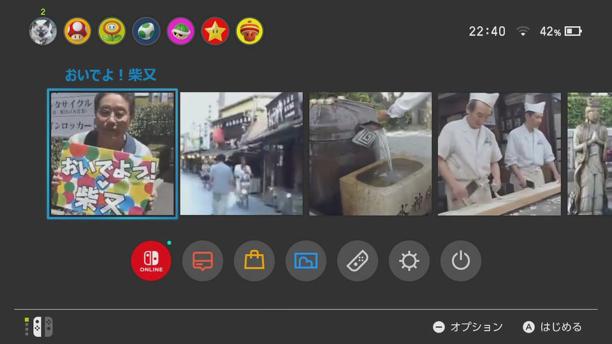Viewport: 612px width, 344px height.
Task: Select the green Koopa shell user icon
Action: click(180, 31)
